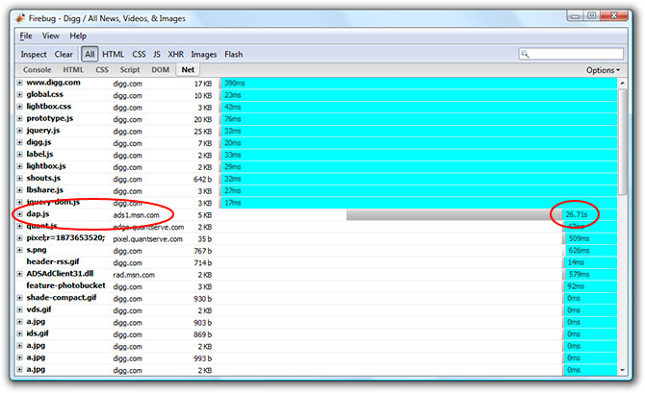Click the feature-photobucket file name

pos(65,285)
